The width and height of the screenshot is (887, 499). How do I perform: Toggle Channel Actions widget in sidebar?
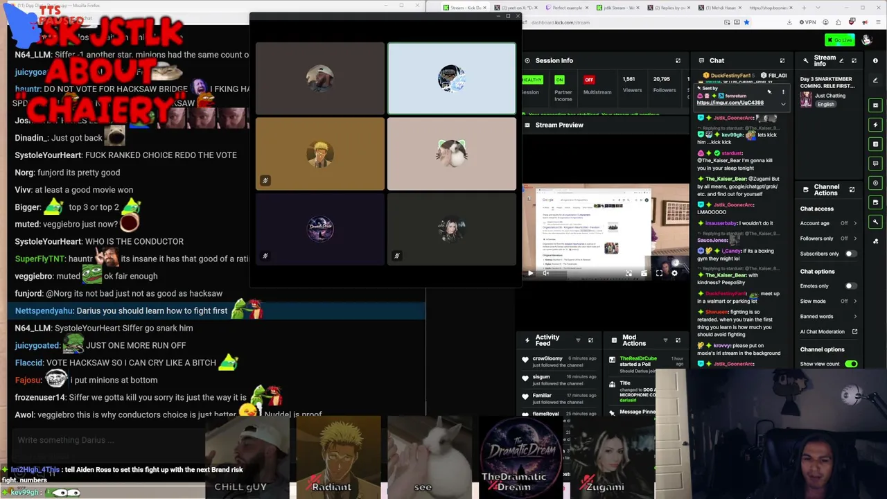[x=876, y=202]
